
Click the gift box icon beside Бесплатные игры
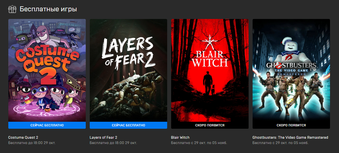point(12,9)
